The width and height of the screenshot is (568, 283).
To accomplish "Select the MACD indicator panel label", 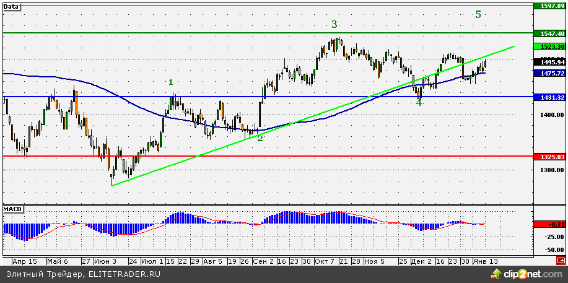I will tap(13, 209).
